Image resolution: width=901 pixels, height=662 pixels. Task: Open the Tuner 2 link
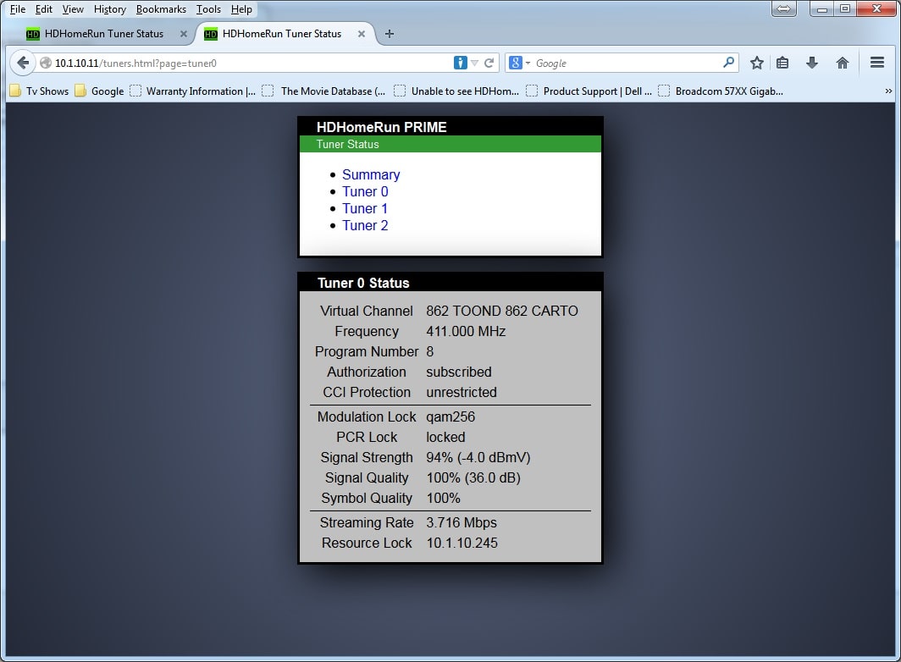click(365, 225)
